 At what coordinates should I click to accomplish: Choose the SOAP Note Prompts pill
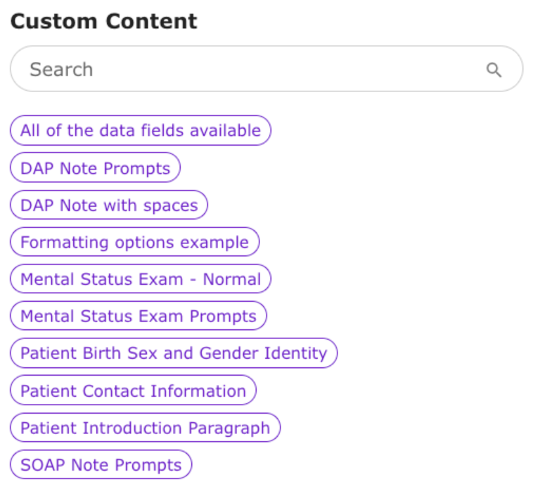(x=101, y=465)
